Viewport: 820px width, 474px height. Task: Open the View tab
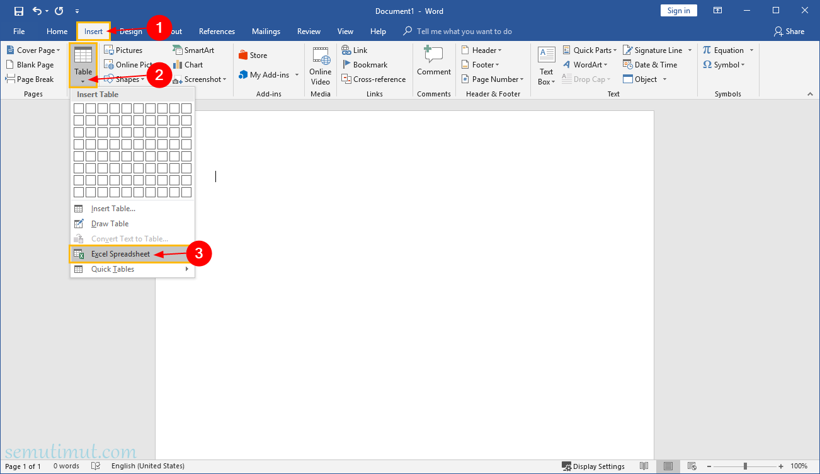(345, 32)
